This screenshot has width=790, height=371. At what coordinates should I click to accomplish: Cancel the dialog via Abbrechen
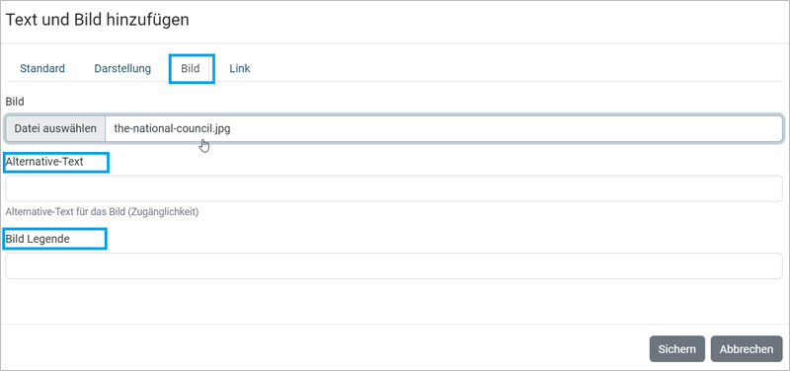coord(747,349)
